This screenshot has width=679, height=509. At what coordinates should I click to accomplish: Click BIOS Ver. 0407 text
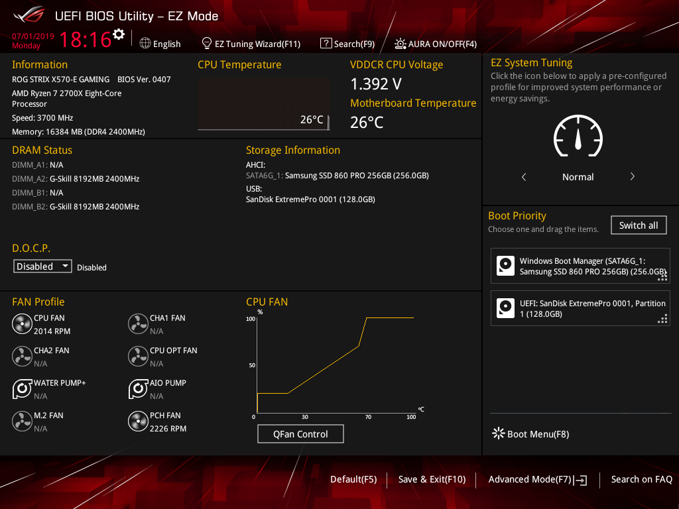click(144, 80)
